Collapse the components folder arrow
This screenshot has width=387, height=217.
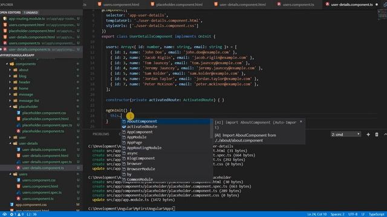click(7, 64)
